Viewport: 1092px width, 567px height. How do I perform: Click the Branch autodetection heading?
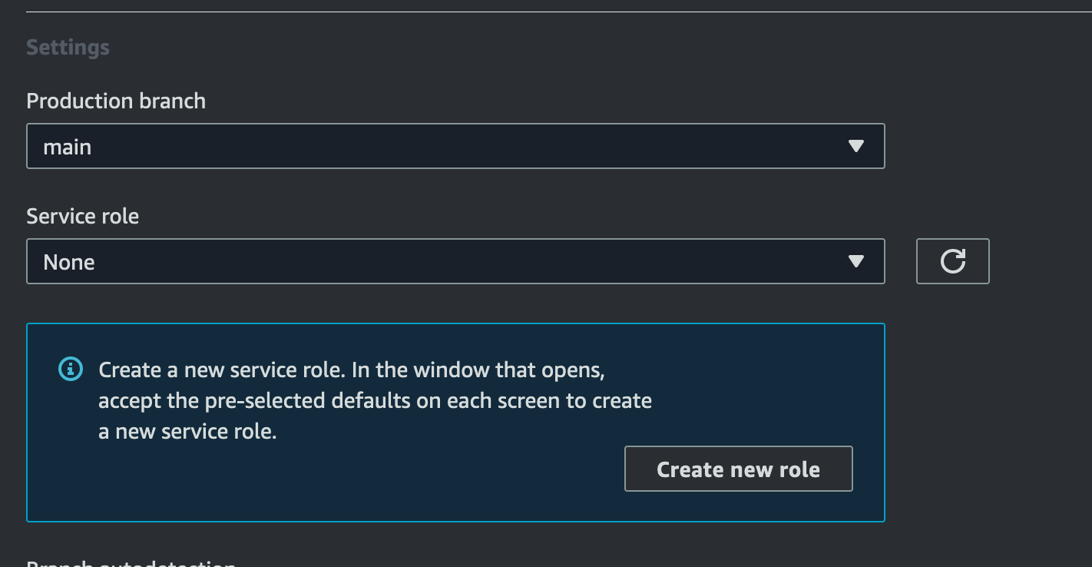click(131, 563)
